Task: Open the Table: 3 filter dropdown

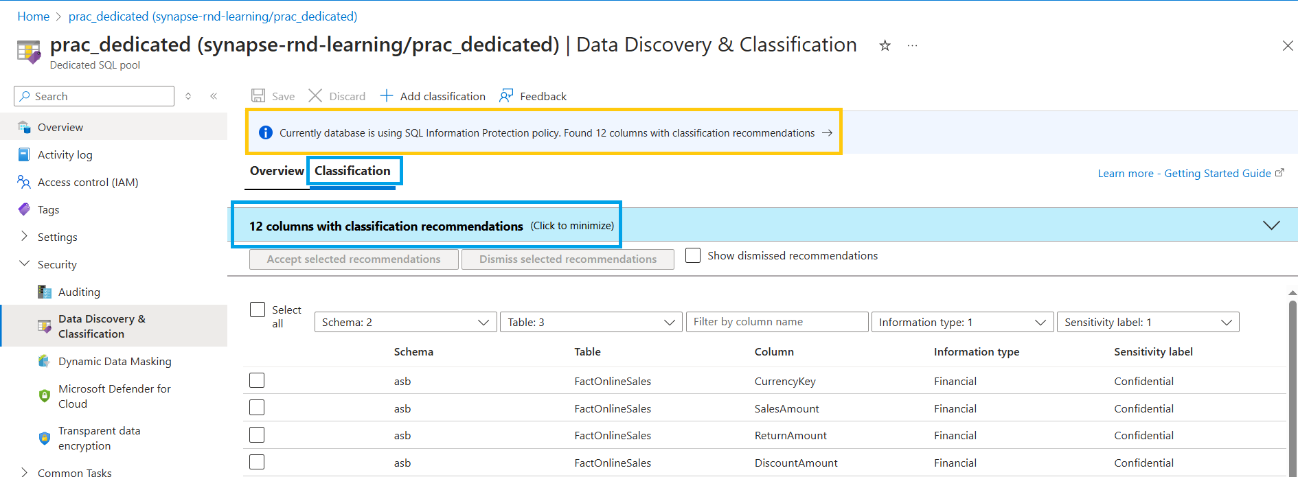Action: click(x=591, y=322)
